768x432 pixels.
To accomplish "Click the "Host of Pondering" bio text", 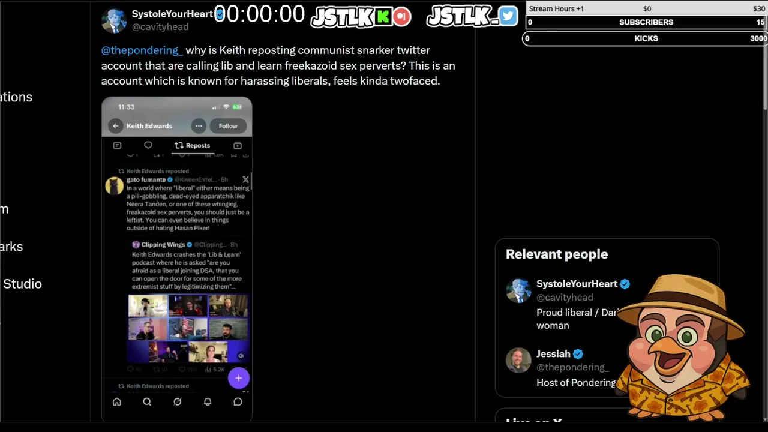I will point(576,383).
